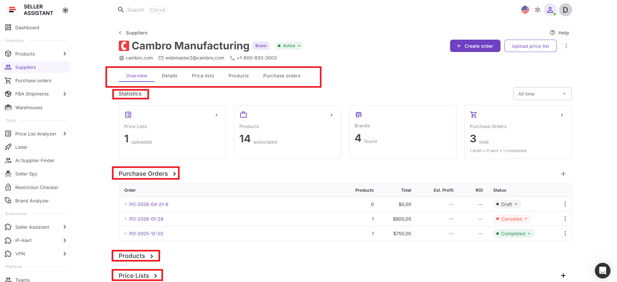Open AI Supplier Finder icon
The height and width of the screenshot is (282, 617).
click(8, 160)
